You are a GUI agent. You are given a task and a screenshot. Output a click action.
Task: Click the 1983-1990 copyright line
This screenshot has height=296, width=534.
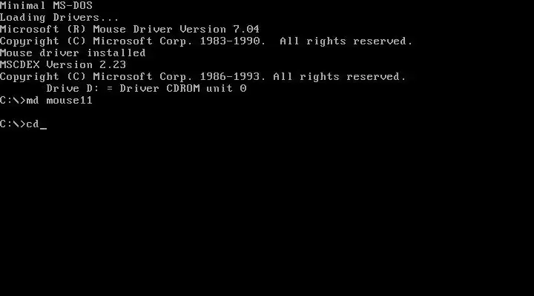(x=206, y=41)
